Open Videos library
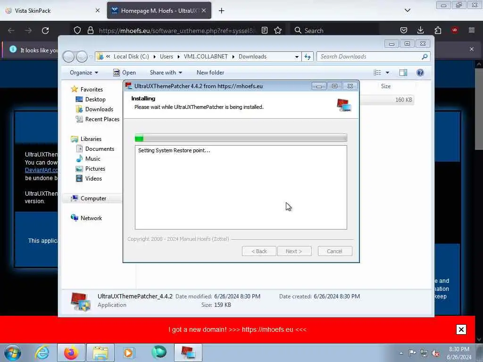 pyautogui.click(x=89, y=179)
